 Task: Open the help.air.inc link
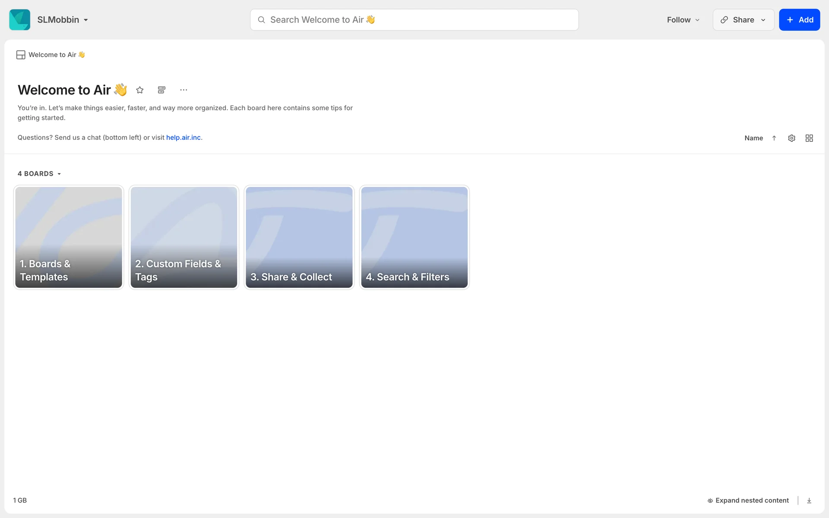(184, 138)
